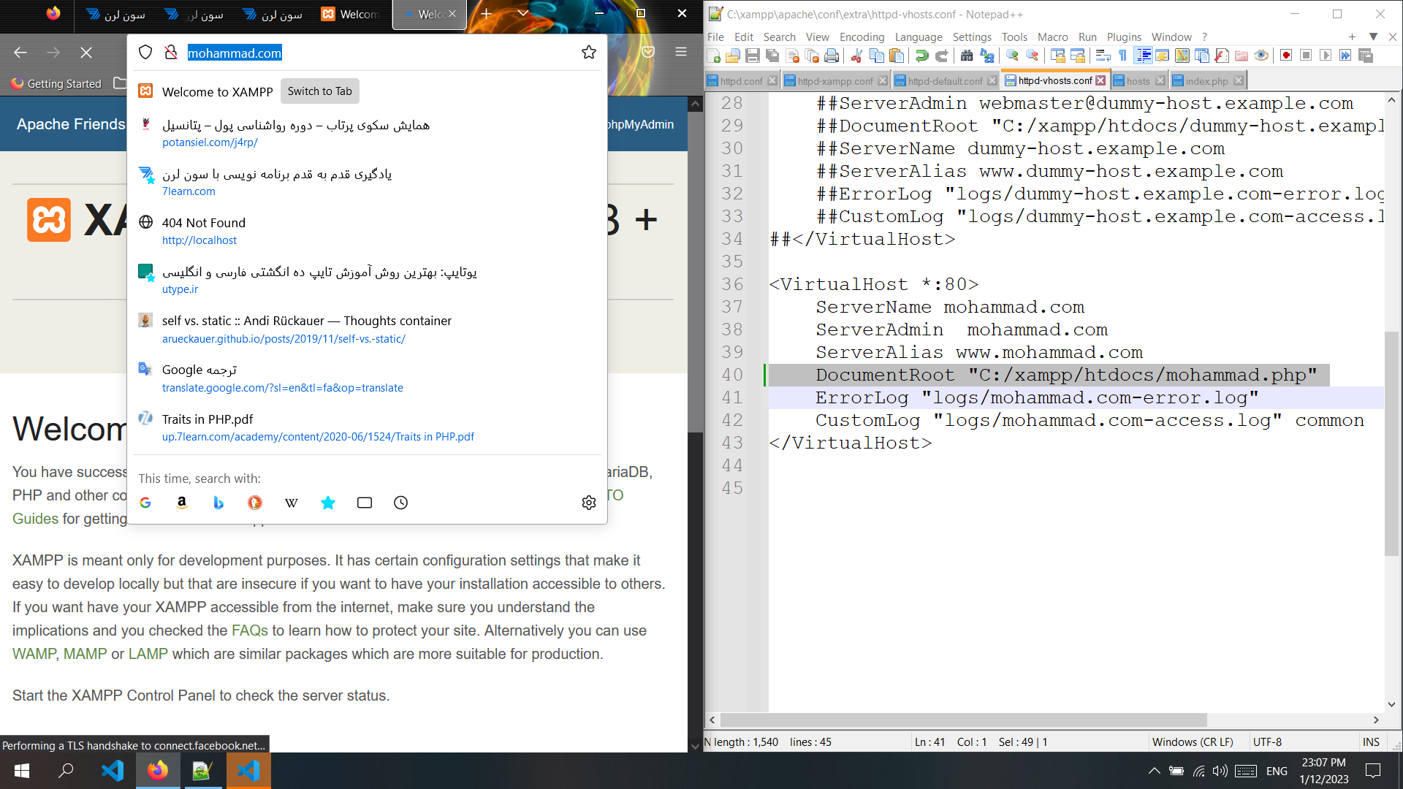Viewport: 1403px width, 789px height.
Task: Open Windows Start menu
Action: [x=22, y=771]
